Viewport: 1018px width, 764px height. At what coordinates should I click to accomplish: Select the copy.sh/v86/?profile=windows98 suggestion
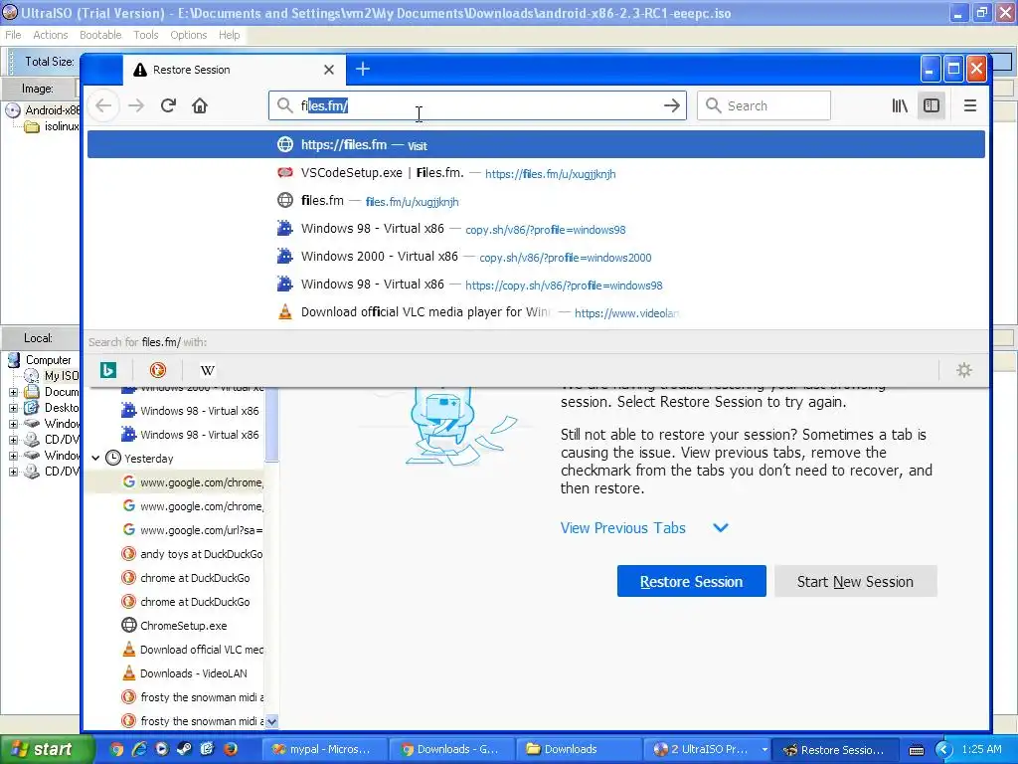[x=536, y=229]
